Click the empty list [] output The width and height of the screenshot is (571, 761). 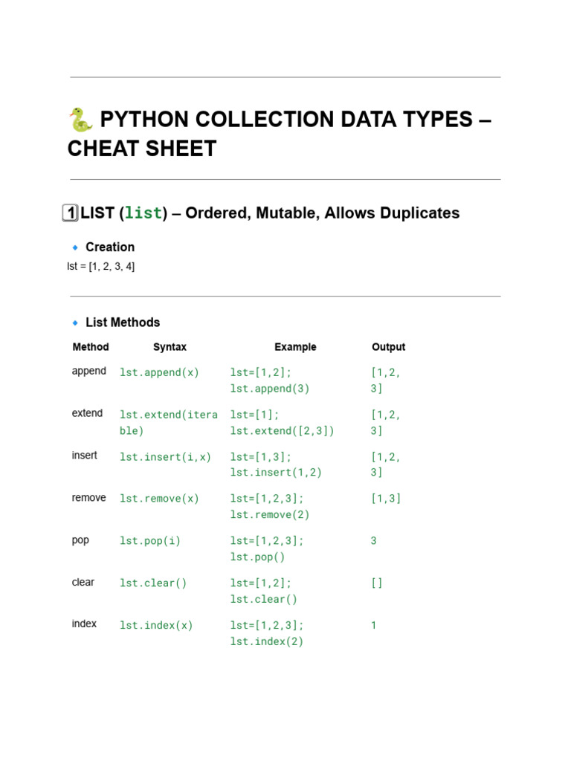[x=376, y=583]
